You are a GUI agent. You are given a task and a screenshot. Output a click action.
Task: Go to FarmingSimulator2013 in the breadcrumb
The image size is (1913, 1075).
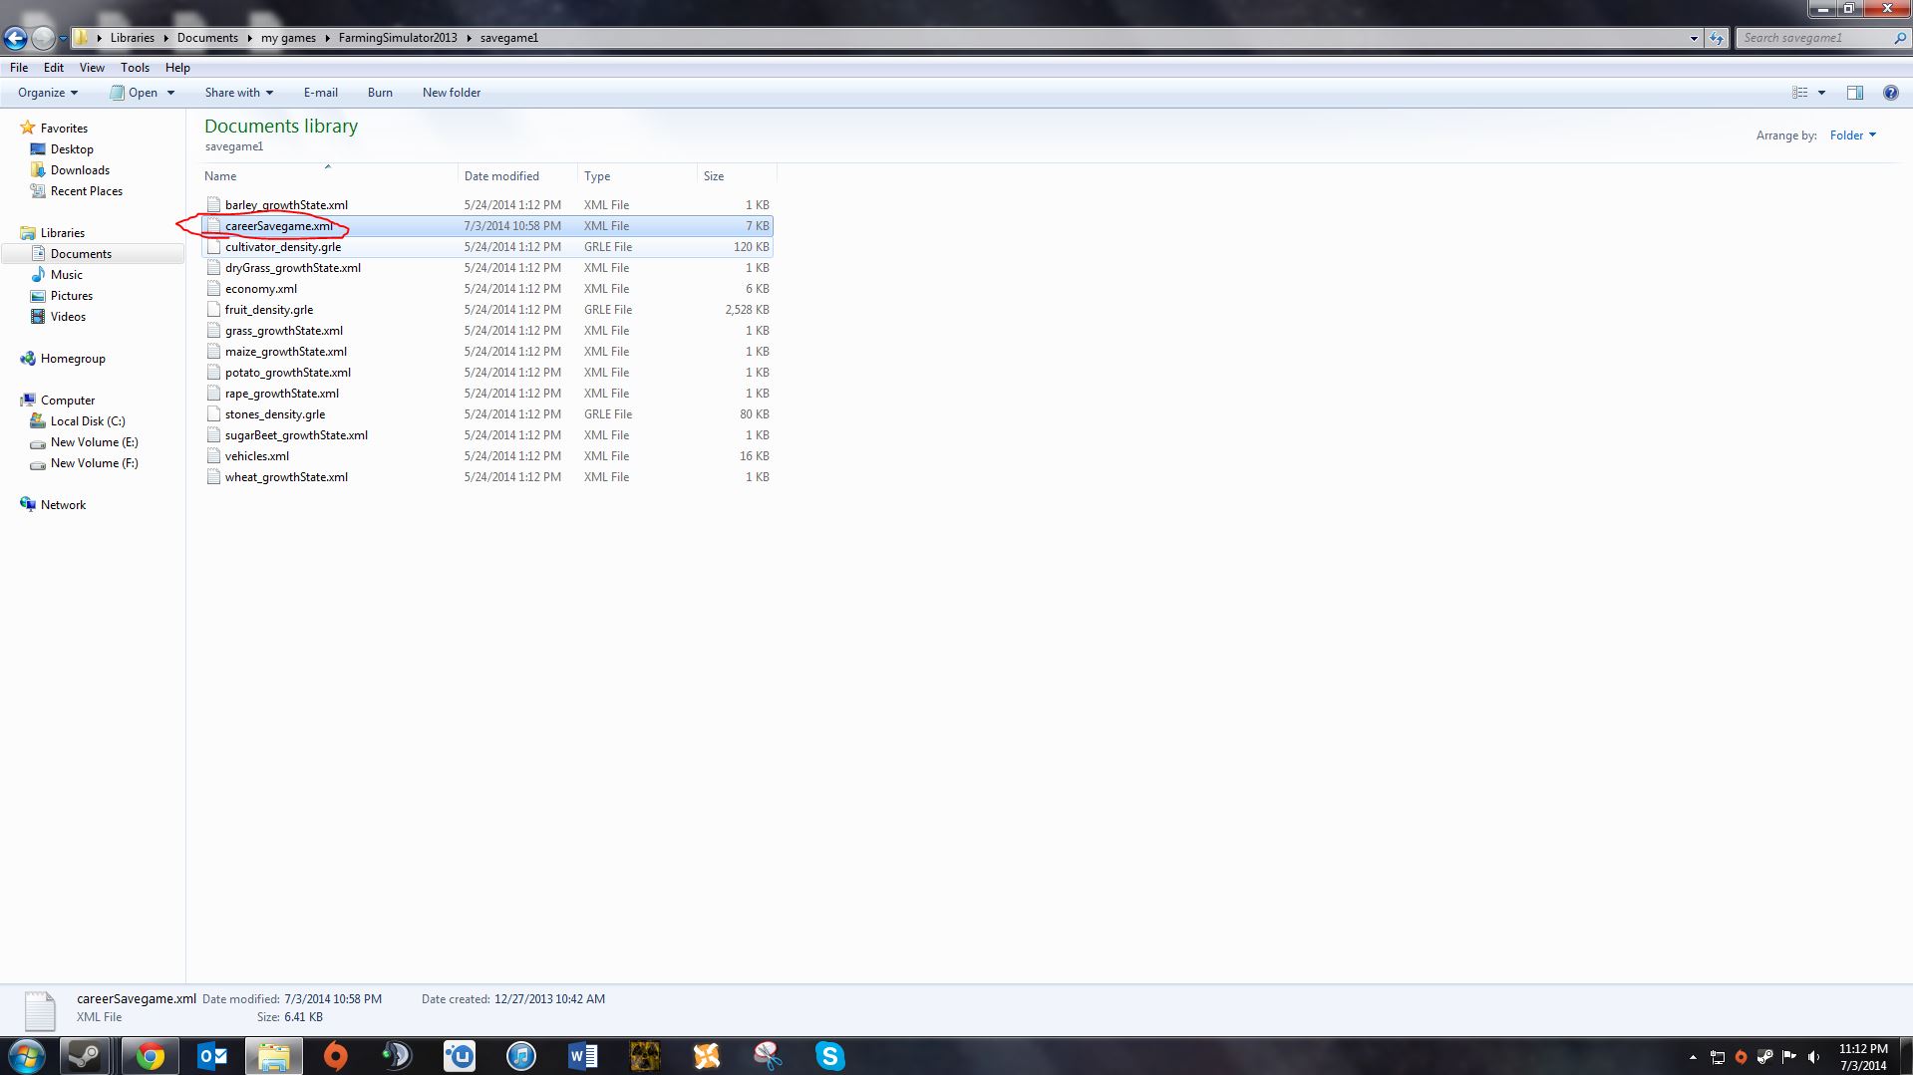[398, 38]
